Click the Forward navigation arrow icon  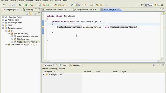pos(107,5)
